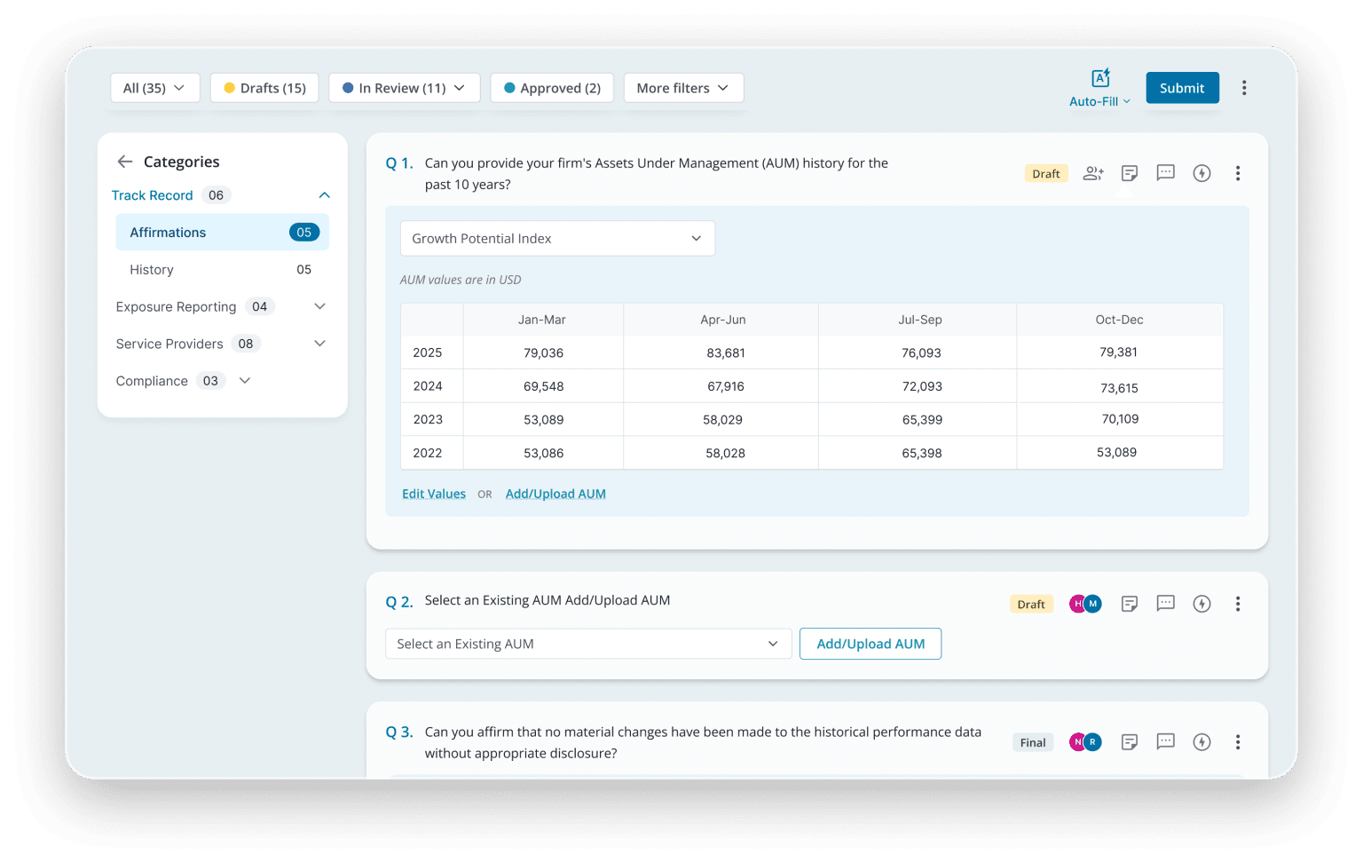
Task: Open the comments icon on Q1
Action: coord(1165,173)
